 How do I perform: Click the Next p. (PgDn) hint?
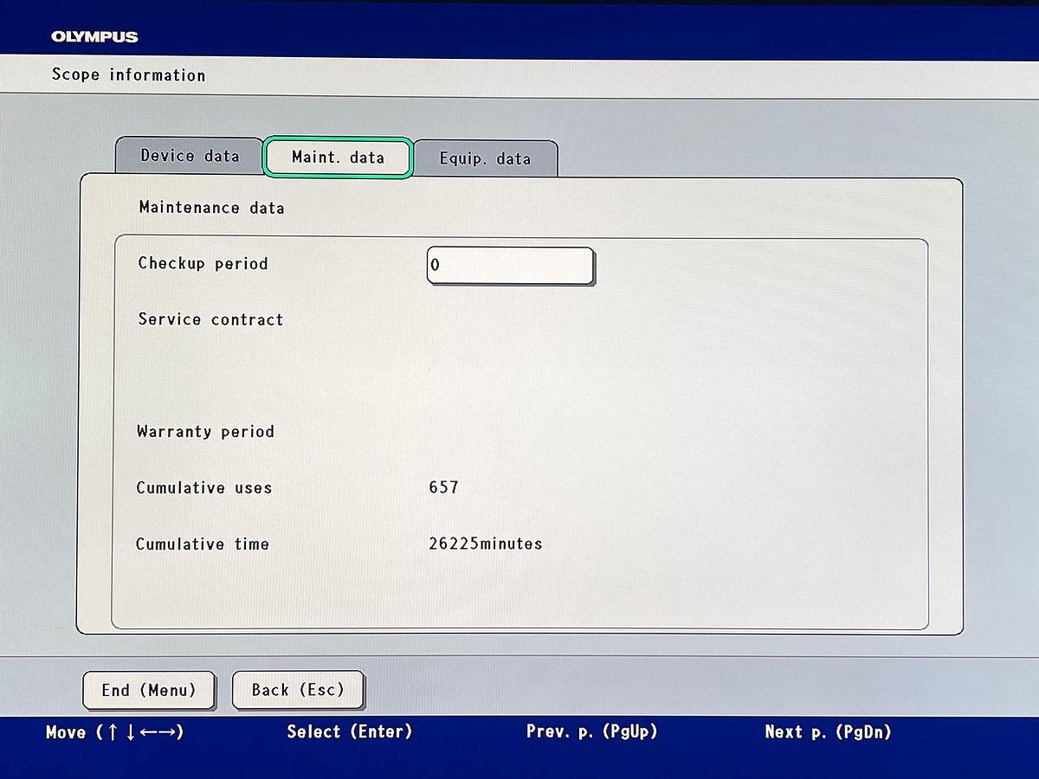click(828, 732)
